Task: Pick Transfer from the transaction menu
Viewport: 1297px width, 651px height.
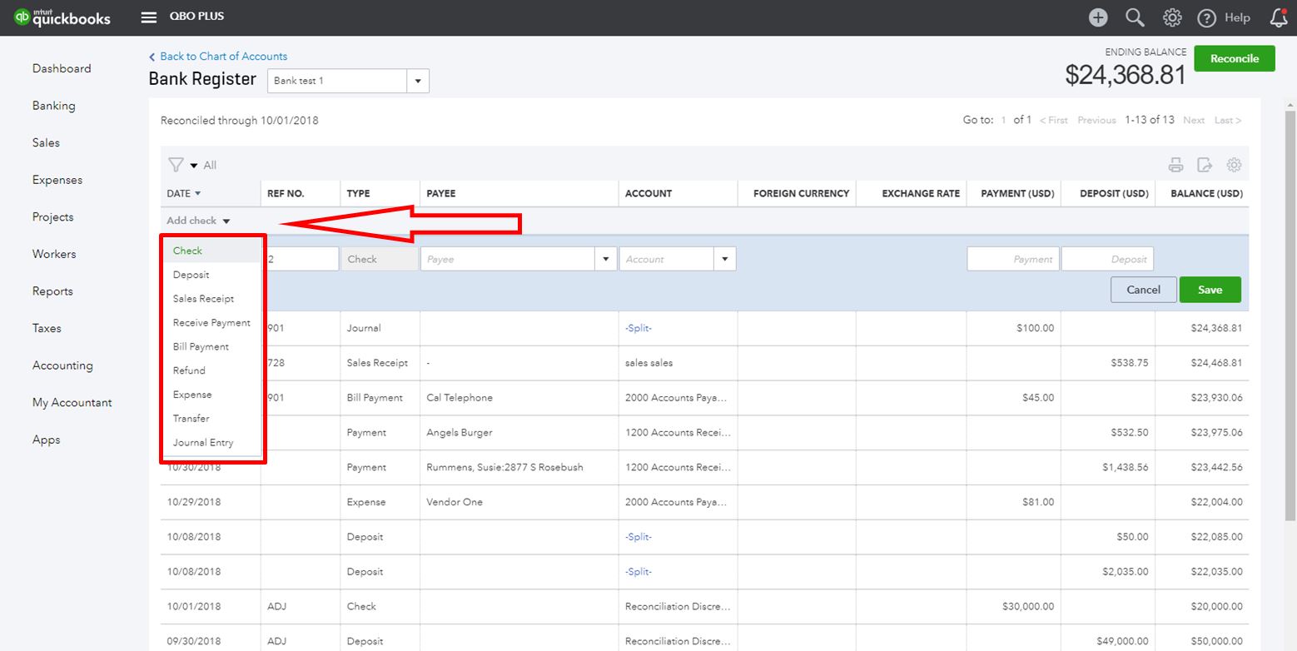Action: click(212, 419)
